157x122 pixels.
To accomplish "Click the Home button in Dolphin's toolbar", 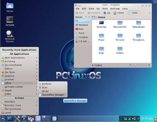I will 119,13.
